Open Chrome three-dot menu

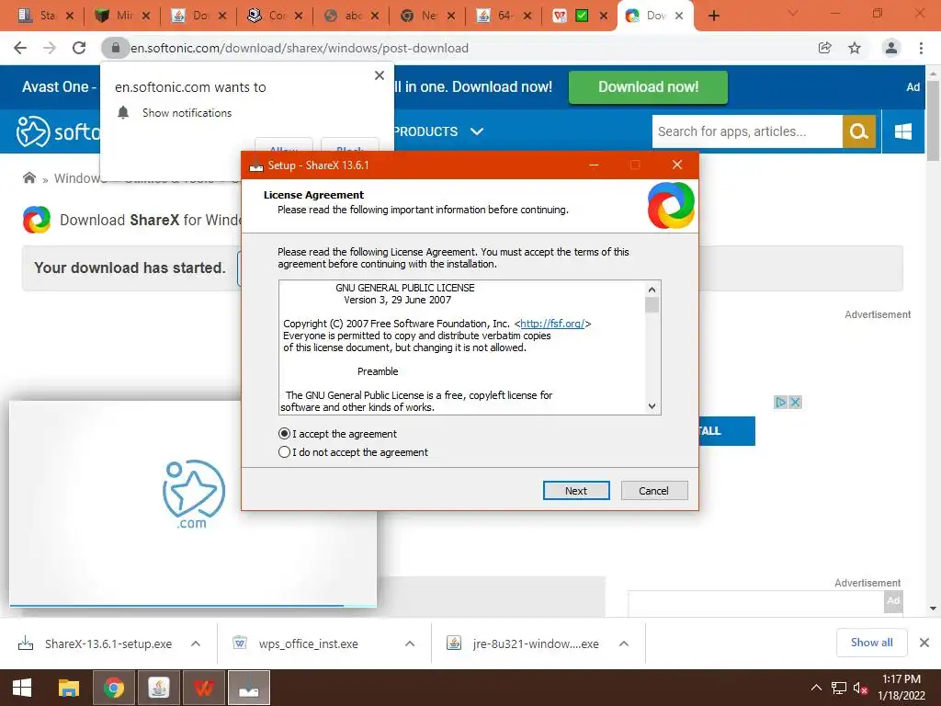point(921,48)
